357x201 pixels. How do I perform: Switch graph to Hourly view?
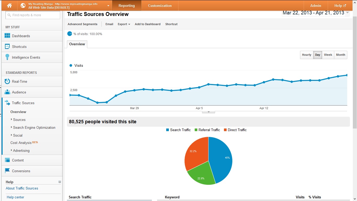pos(307,55)
